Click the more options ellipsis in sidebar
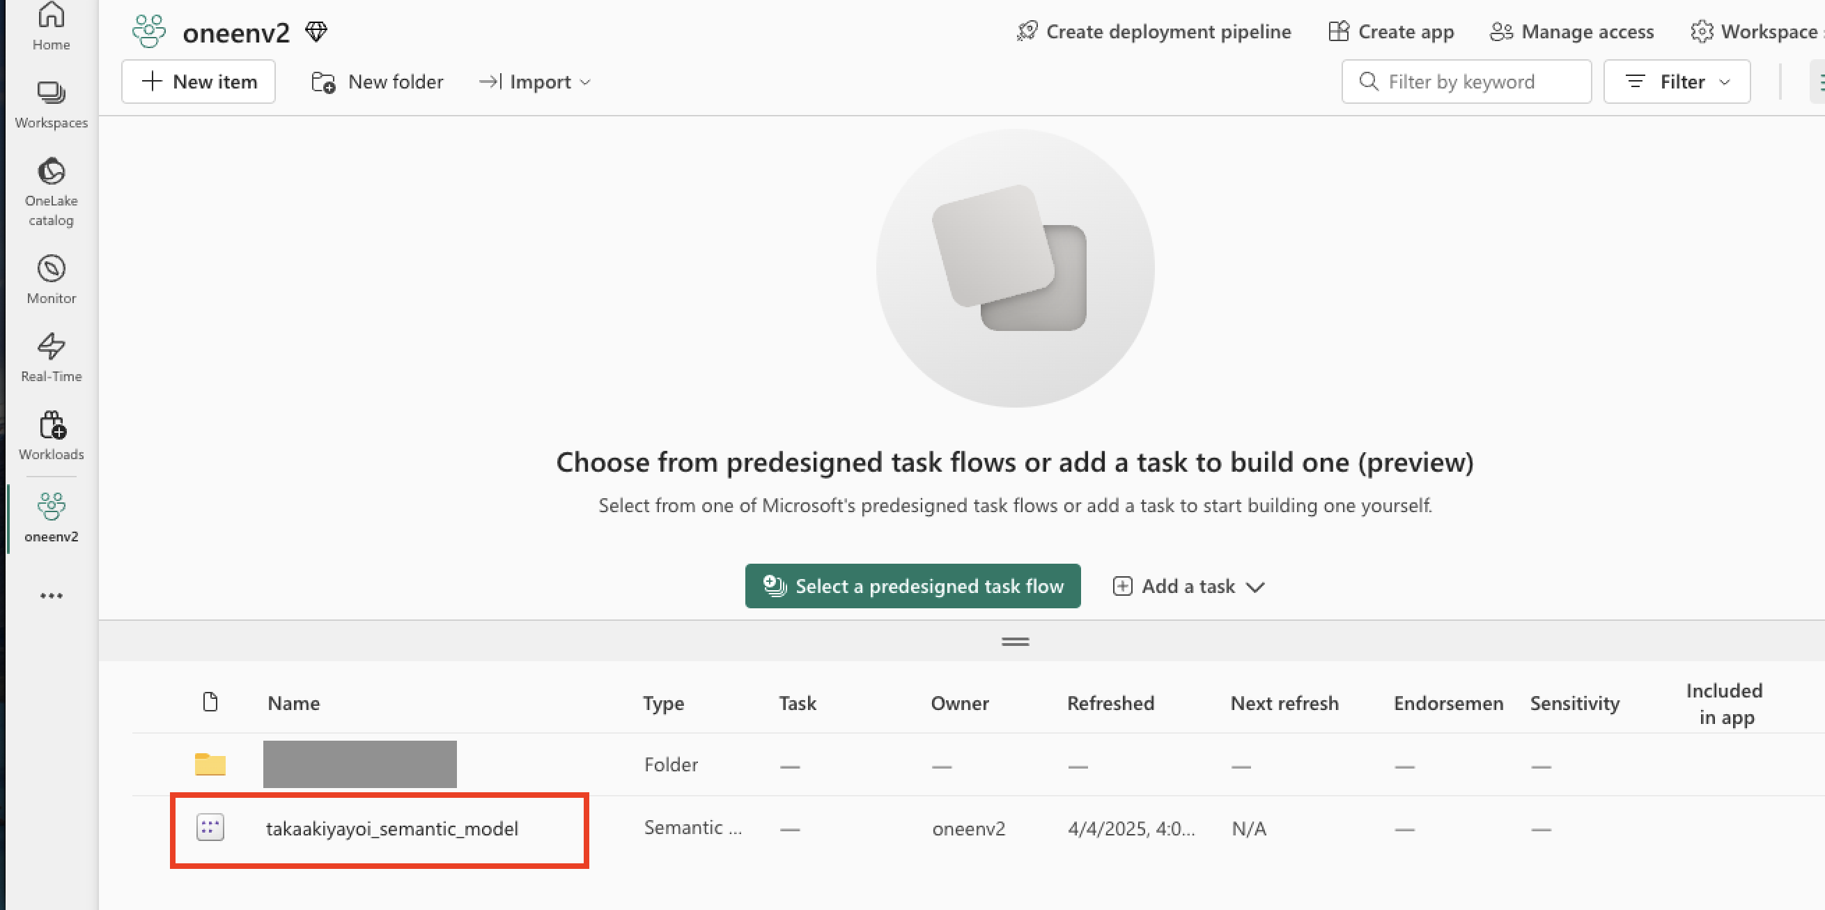 51,595
